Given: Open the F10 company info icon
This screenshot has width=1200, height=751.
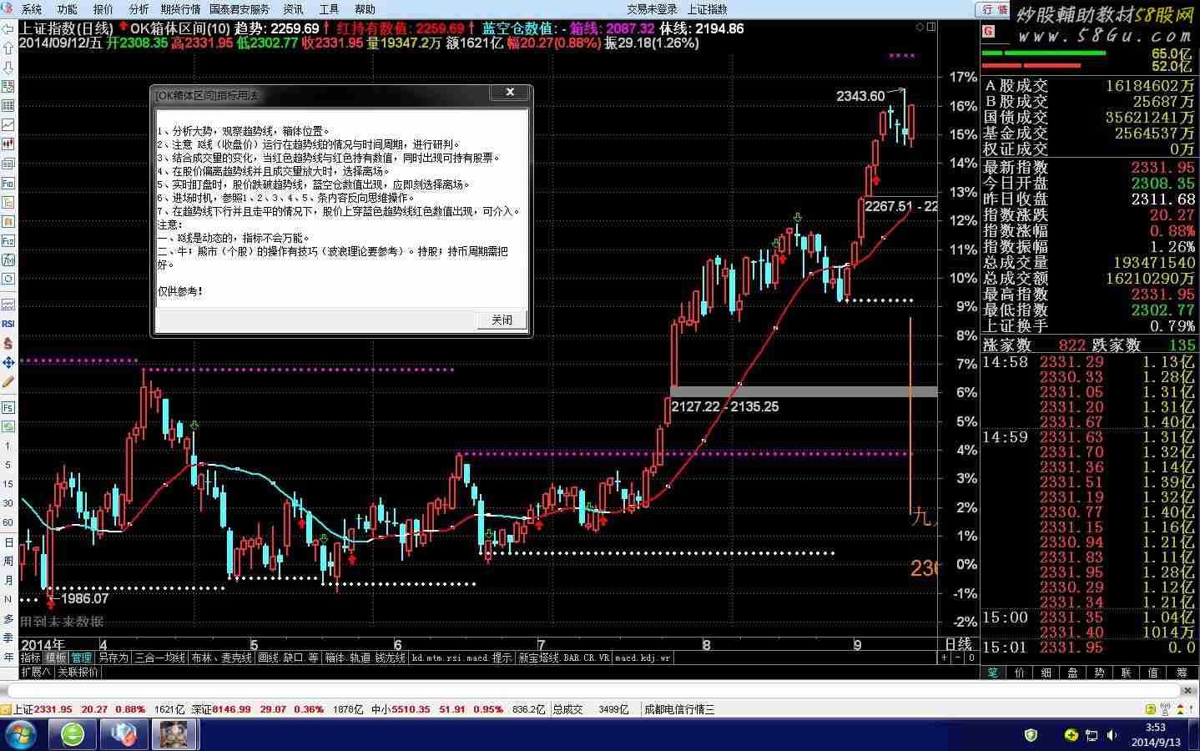Looking at the screenshot, I should pos(8,183).
